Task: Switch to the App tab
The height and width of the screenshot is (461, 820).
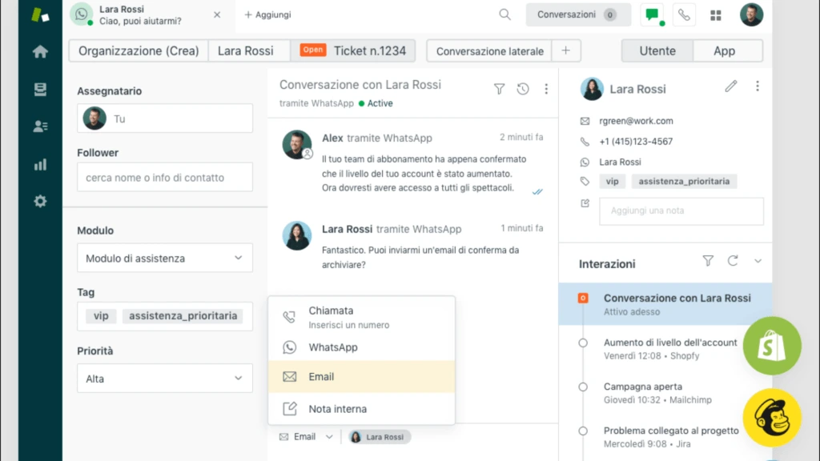Action: coord(726,50)
